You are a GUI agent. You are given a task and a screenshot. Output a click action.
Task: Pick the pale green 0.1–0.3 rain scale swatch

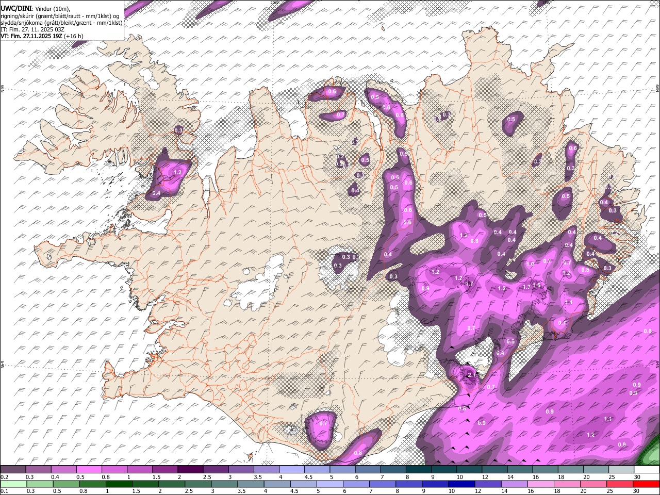tap(14, 484)
